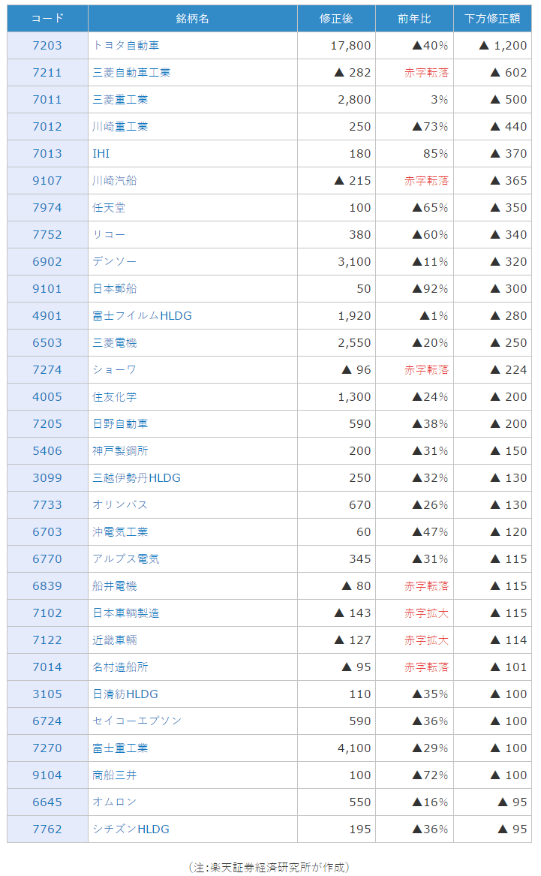Screen dimensions: 541x876
Task: Select 赤字転落 in the 名村造船所 row
Action: coord(426,667)
